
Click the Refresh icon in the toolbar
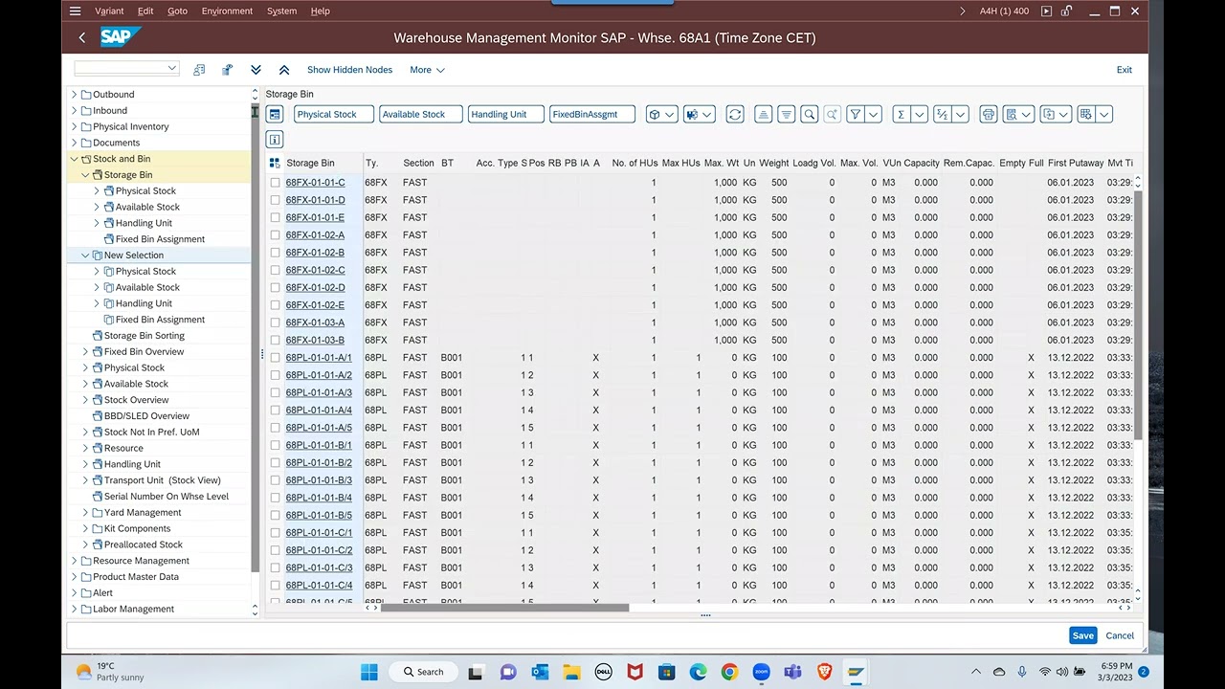click(735, 114)
